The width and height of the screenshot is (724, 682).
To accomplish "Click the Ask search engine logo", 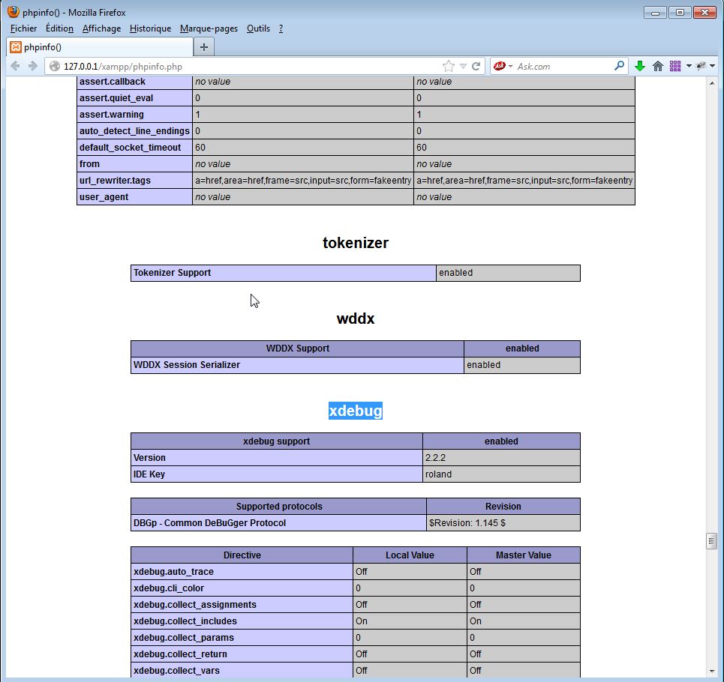I will pos(499,66).
